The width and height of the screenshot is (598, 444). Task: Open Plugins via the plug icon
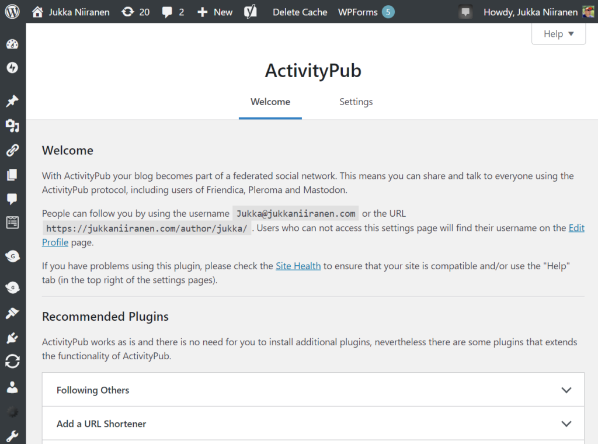pyautogui.click(x=12, y=338)
